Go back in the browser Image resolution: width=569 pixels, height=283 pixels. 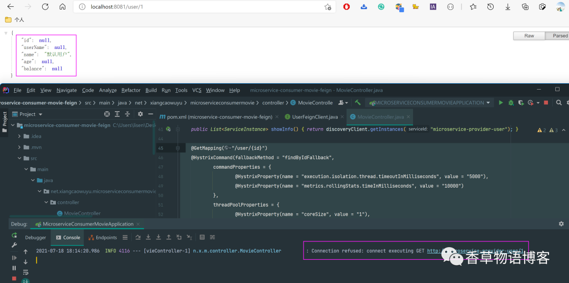[10, 6]
